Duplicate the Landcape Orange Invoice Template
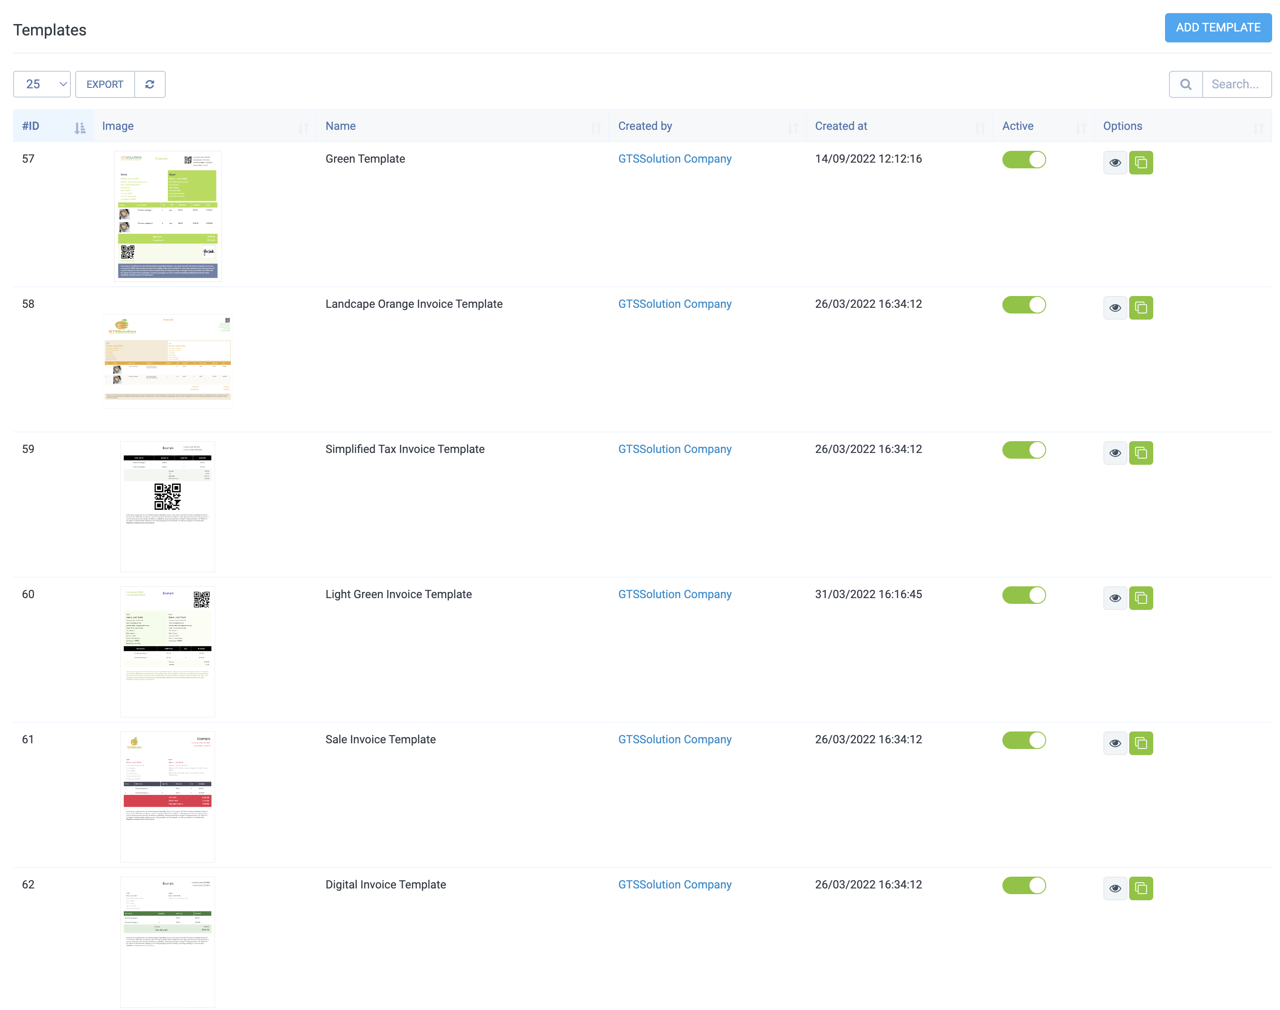This screenshot has height=1010, width=1280. (x=1142, y=307)
